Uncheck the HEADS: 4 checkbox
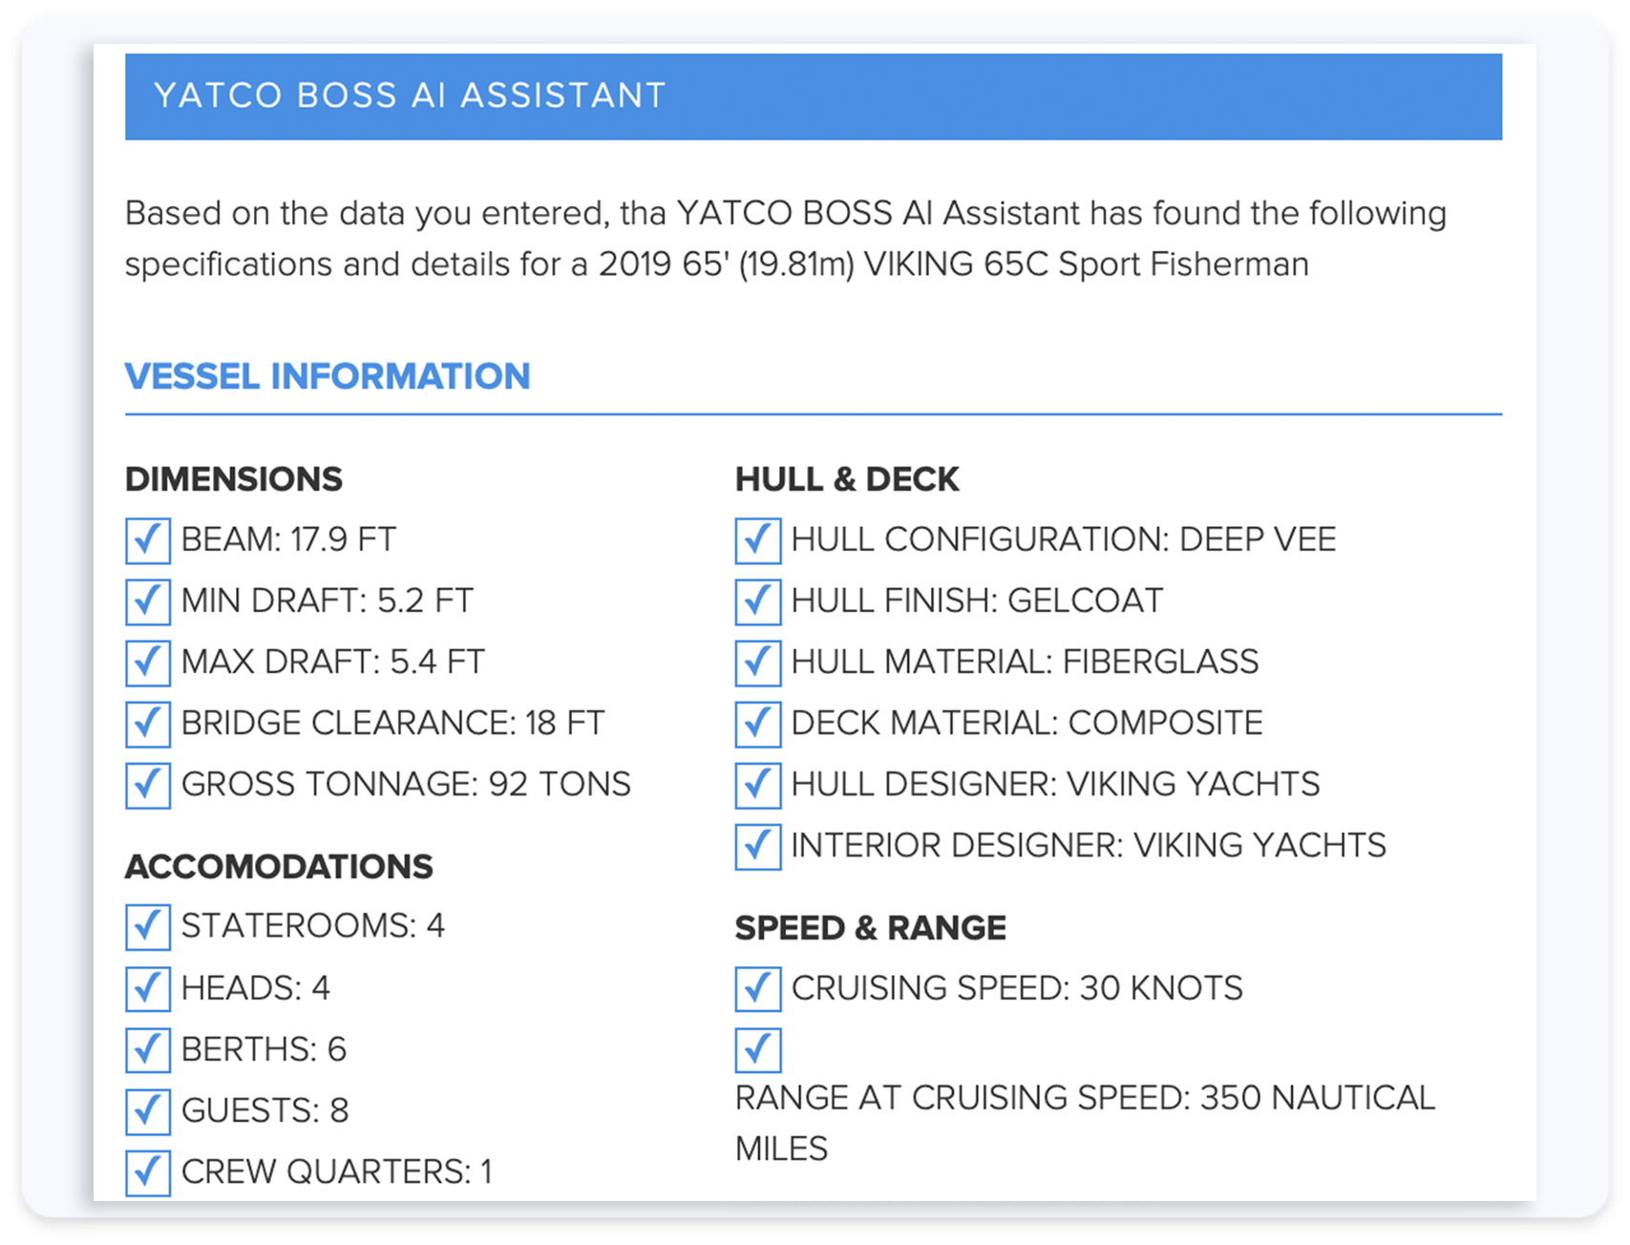 point(148,988)
